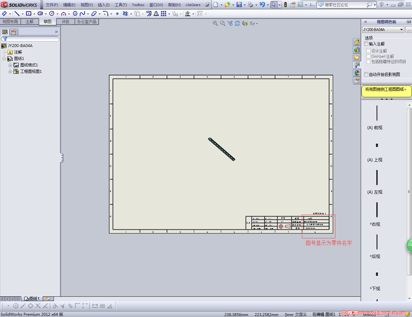This screenshot has width=412, height=317.
Task: Expand the 图纸格式1 tree node
Action: click(10, 65)
